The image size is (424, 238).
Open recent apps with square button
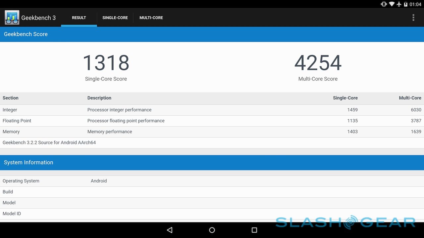coord(254,230)
